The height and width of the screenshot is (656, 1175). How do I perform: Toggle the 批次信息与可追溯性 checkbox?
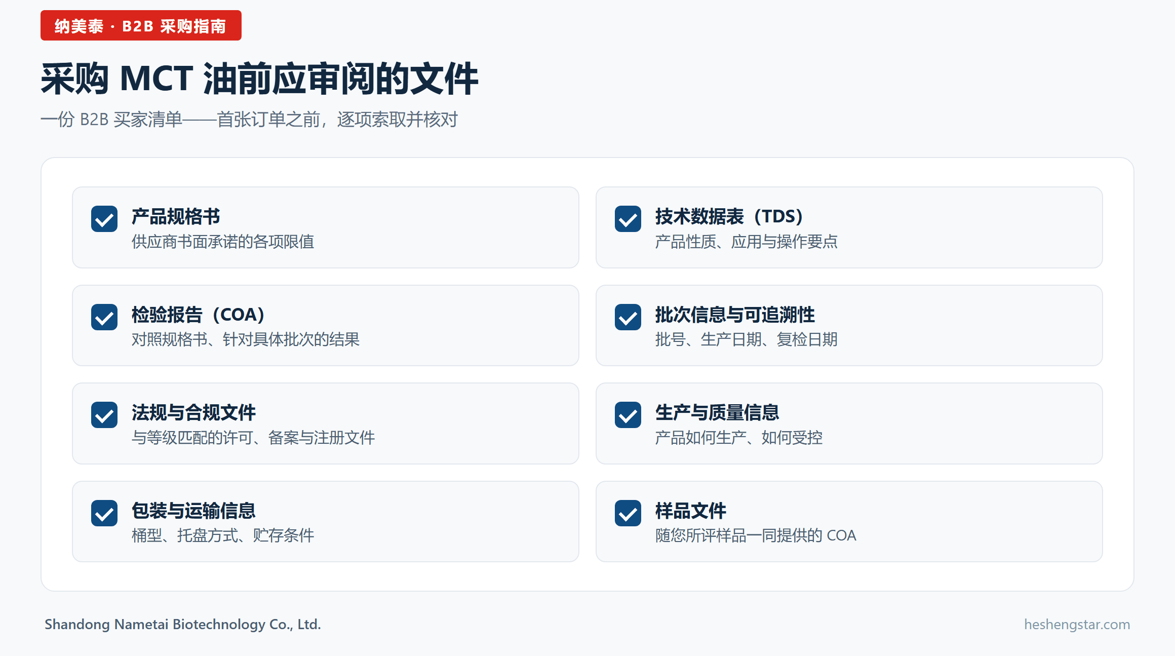coord(628,317)
